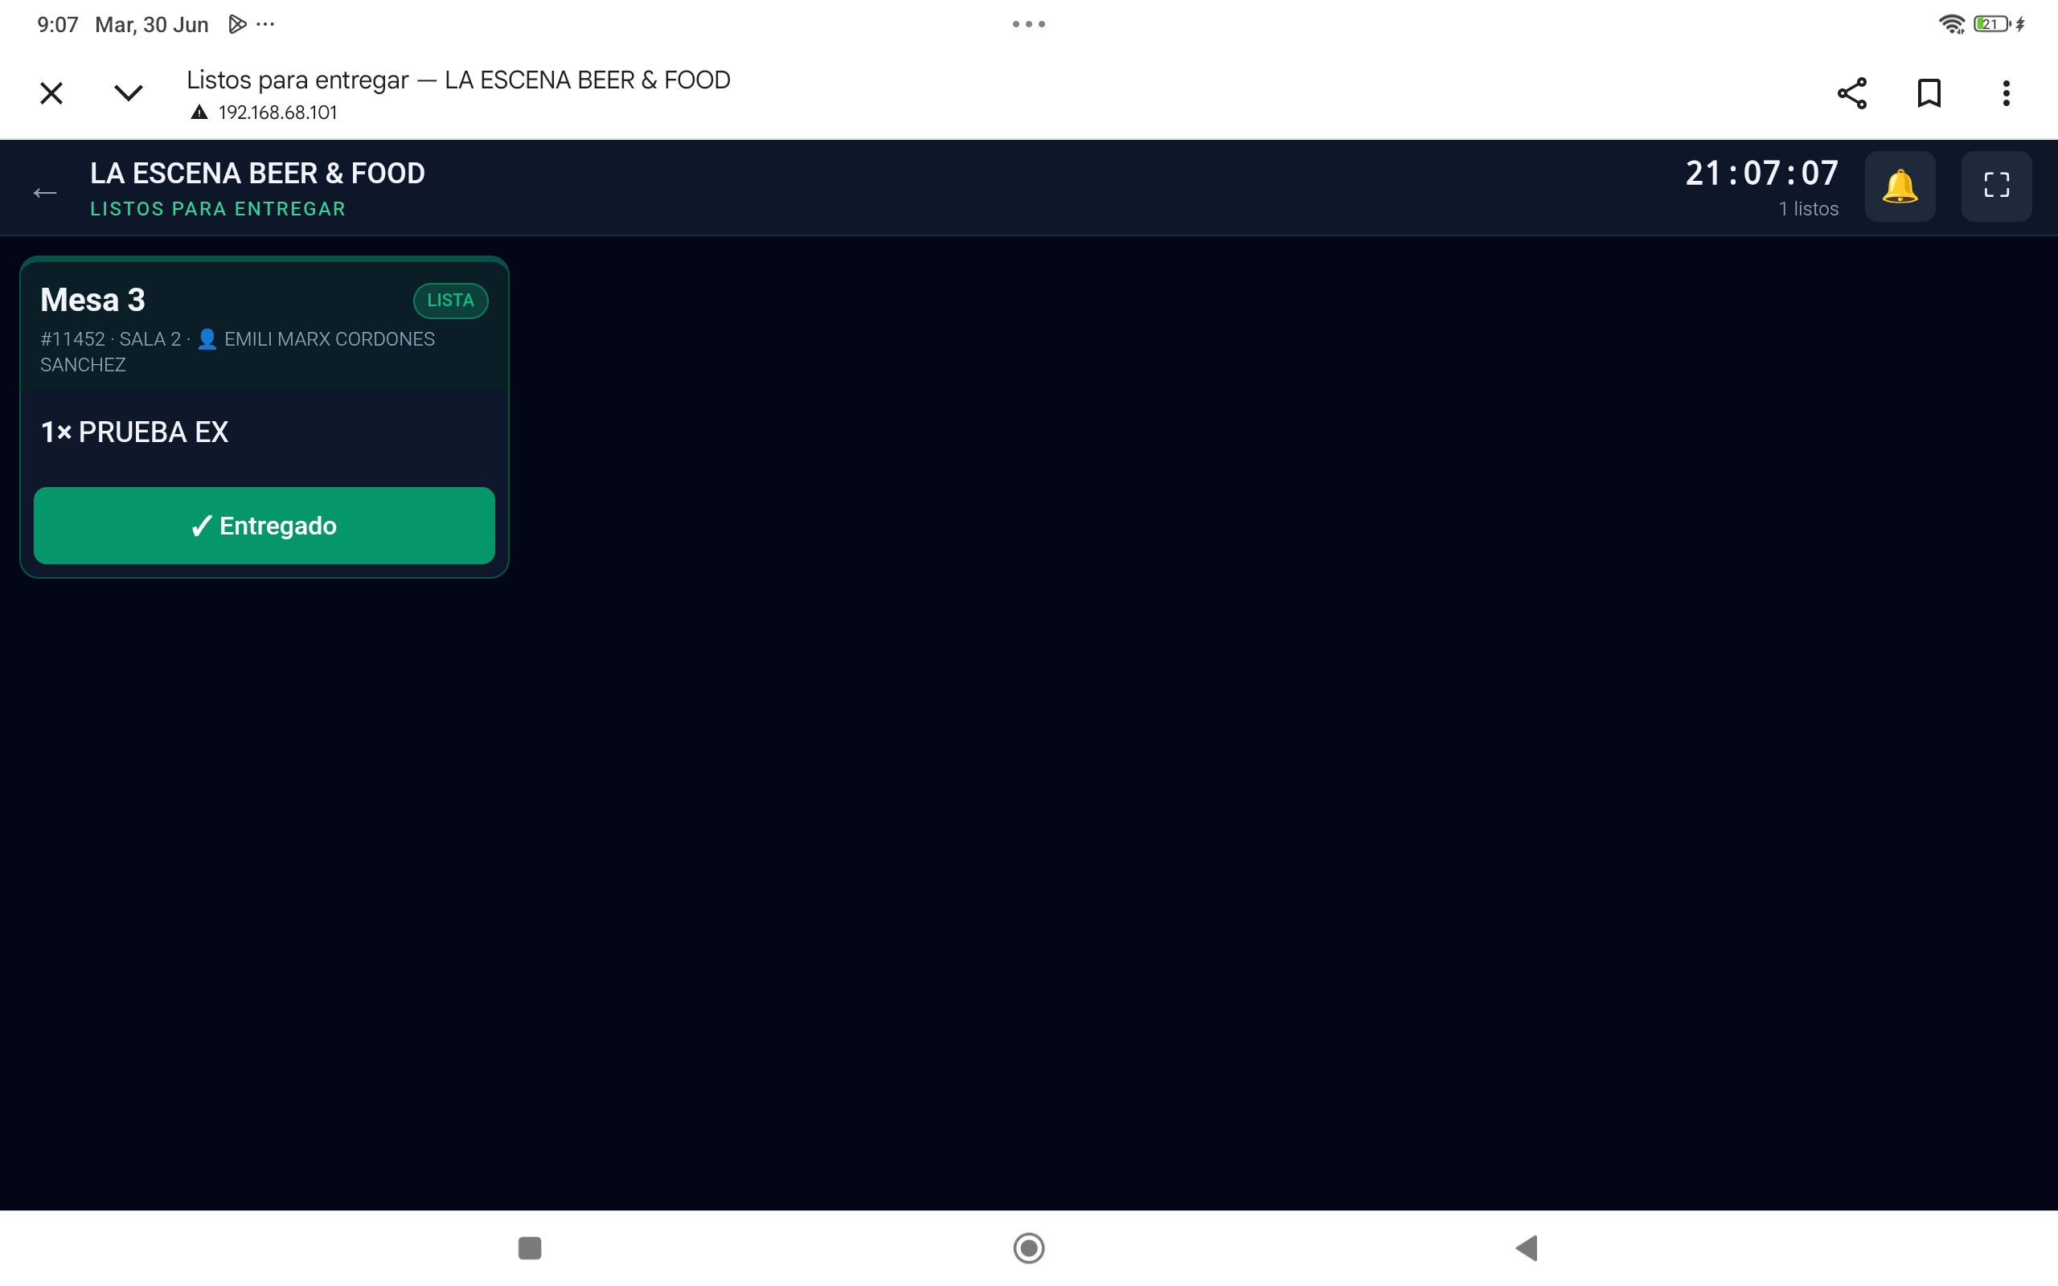Screen dimensions: 2058x1286
Task: Tap the Wi-Fi status icon
Action: [1952, 24]
